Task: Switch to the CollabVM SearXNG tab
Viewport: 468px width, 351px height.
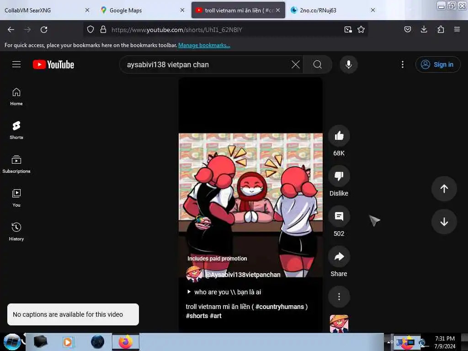Action: coord(42,10)
